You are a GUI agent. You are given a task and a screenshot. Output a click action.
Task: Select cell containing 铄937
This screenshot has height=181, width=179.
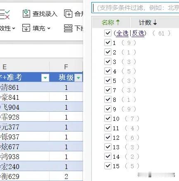tap(25, 137)
